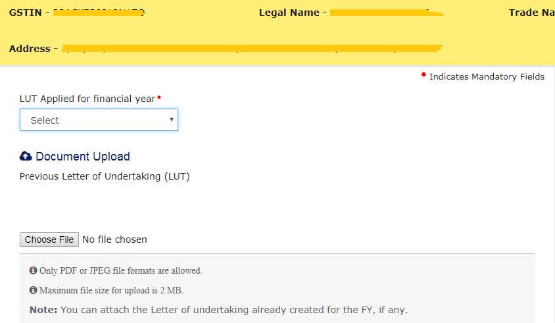
Task: Click the Choose File button
Action: coord(49,239)
